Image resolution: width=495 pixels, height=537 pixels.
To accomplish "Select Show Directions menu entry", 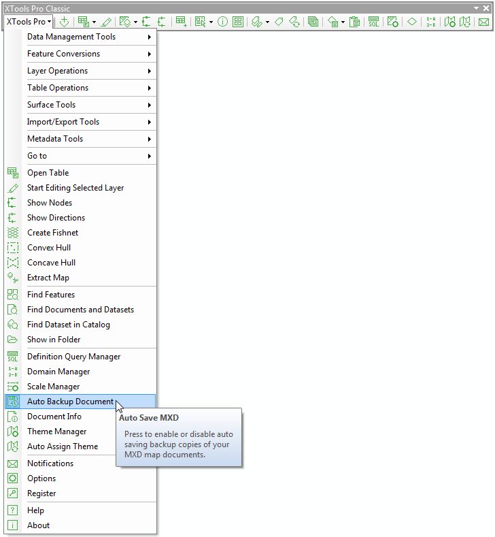I will (80, 218).
